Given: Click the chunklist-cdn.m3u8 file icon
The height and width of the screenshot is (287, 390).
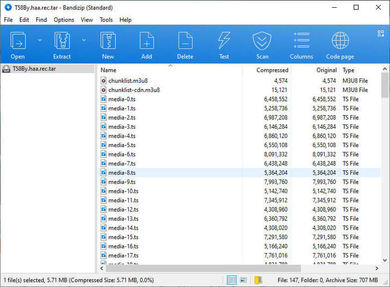Looking at the screenshot, I should pos(104,90).
